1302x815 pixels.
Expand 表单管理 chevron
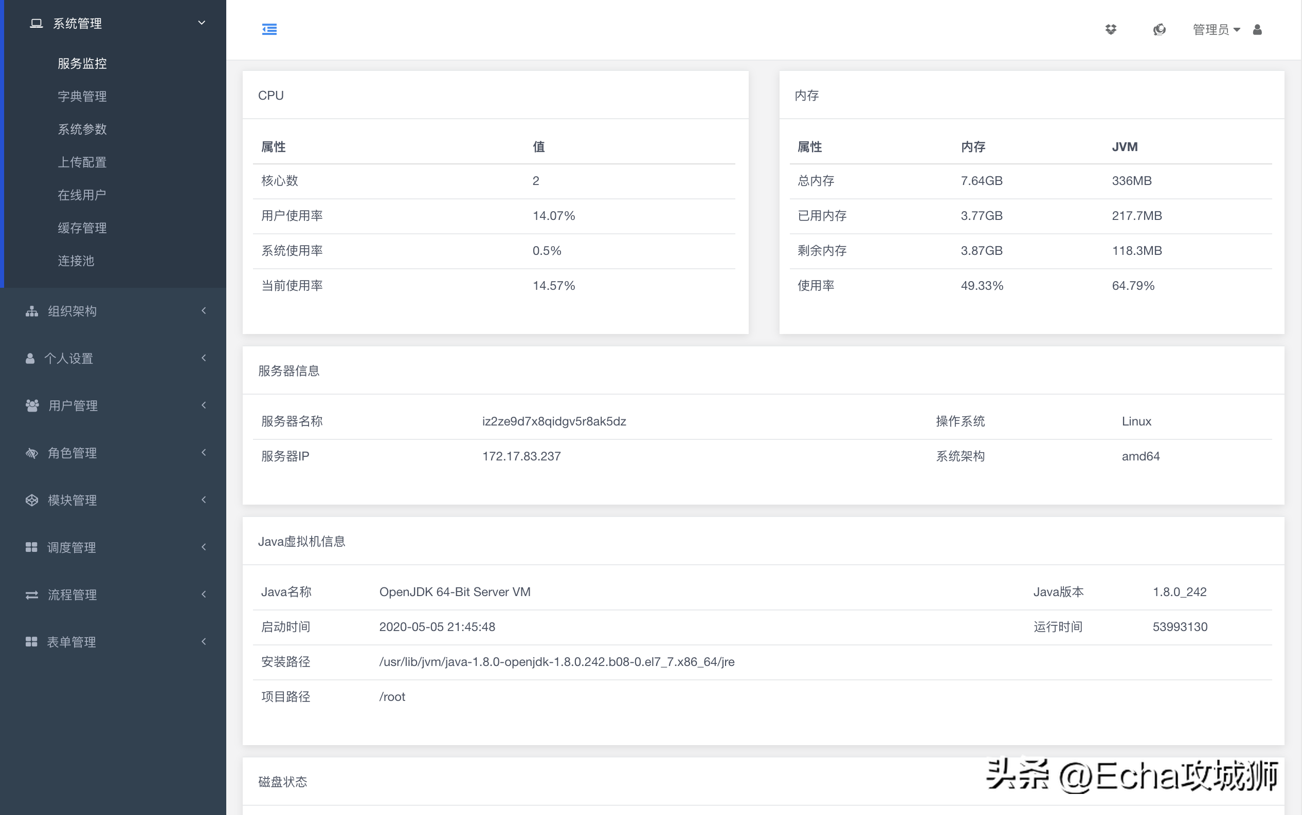tap(204, 641)
